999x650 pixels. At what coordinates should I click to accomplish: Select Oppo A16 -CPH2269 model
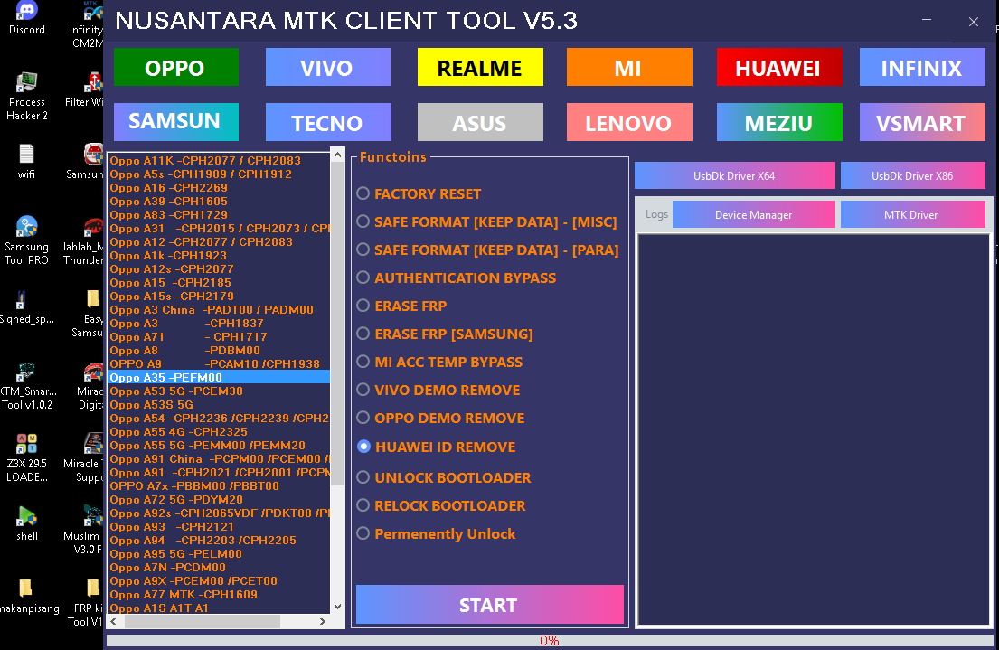[x=219, y=187]
